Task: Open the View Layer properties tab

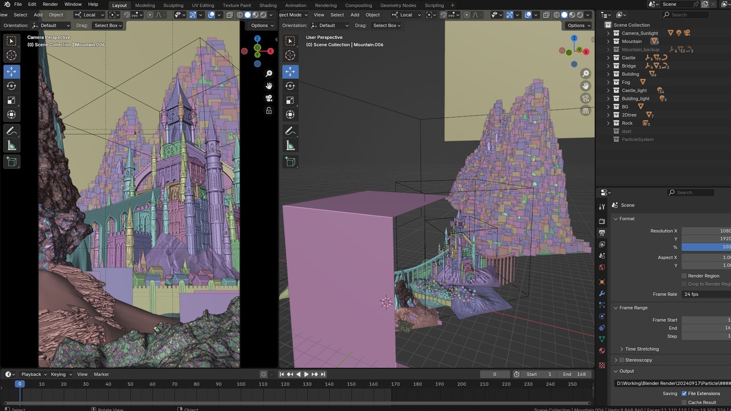Action: coord(602,244)
